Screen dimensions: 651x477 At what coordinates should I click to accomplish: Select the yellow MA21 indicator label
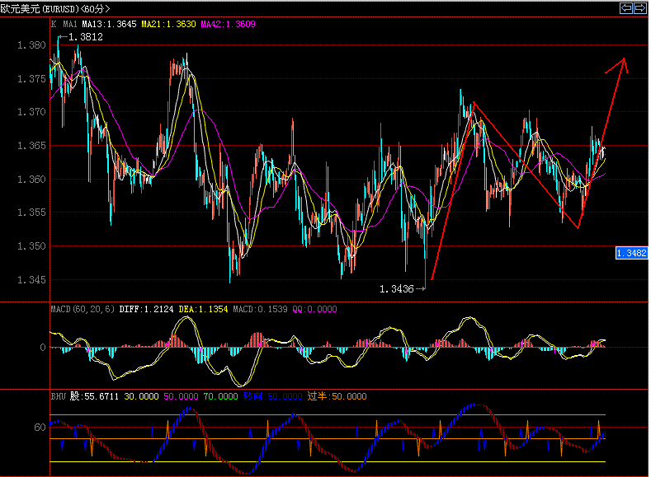(x=168, y=25)
